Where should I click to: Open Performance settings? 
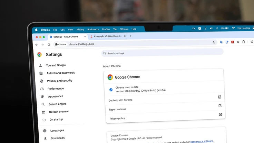(x=56, y=89)
